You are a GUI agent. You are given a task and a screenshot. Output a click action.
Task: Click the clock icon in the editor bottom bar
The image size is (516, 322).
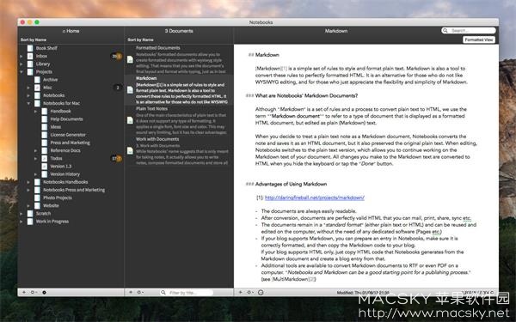point(261,292)
